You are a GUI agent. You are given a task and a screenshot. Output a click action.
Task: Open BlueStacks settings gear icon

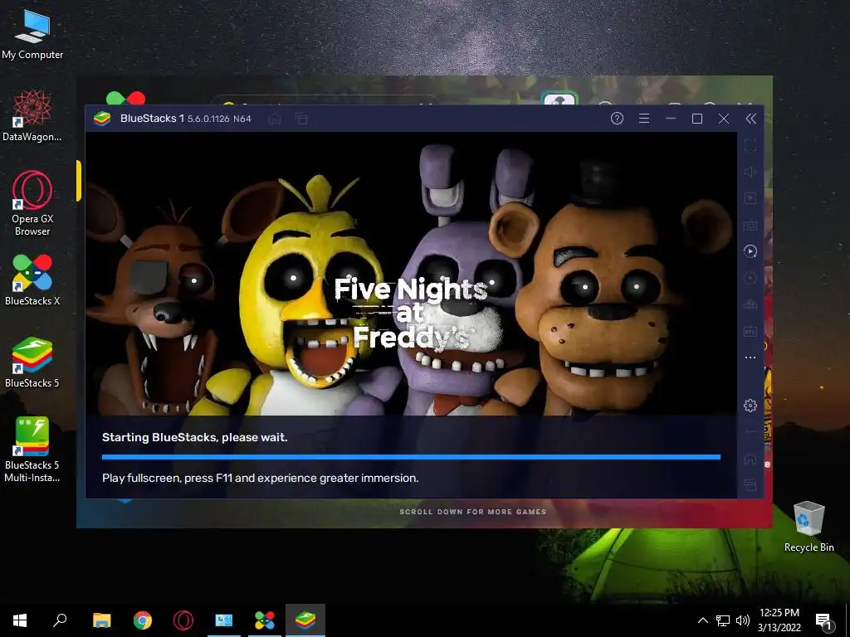click(x=750, y=405)
